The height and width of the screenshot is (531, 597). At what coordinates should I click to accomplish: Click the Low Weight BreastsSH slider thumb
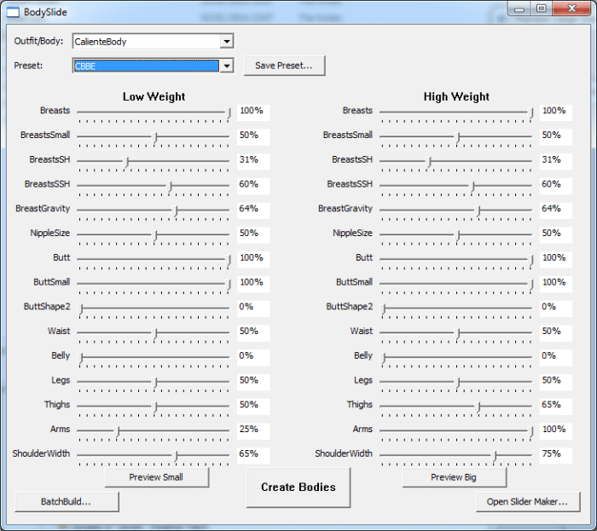point(126,162)
